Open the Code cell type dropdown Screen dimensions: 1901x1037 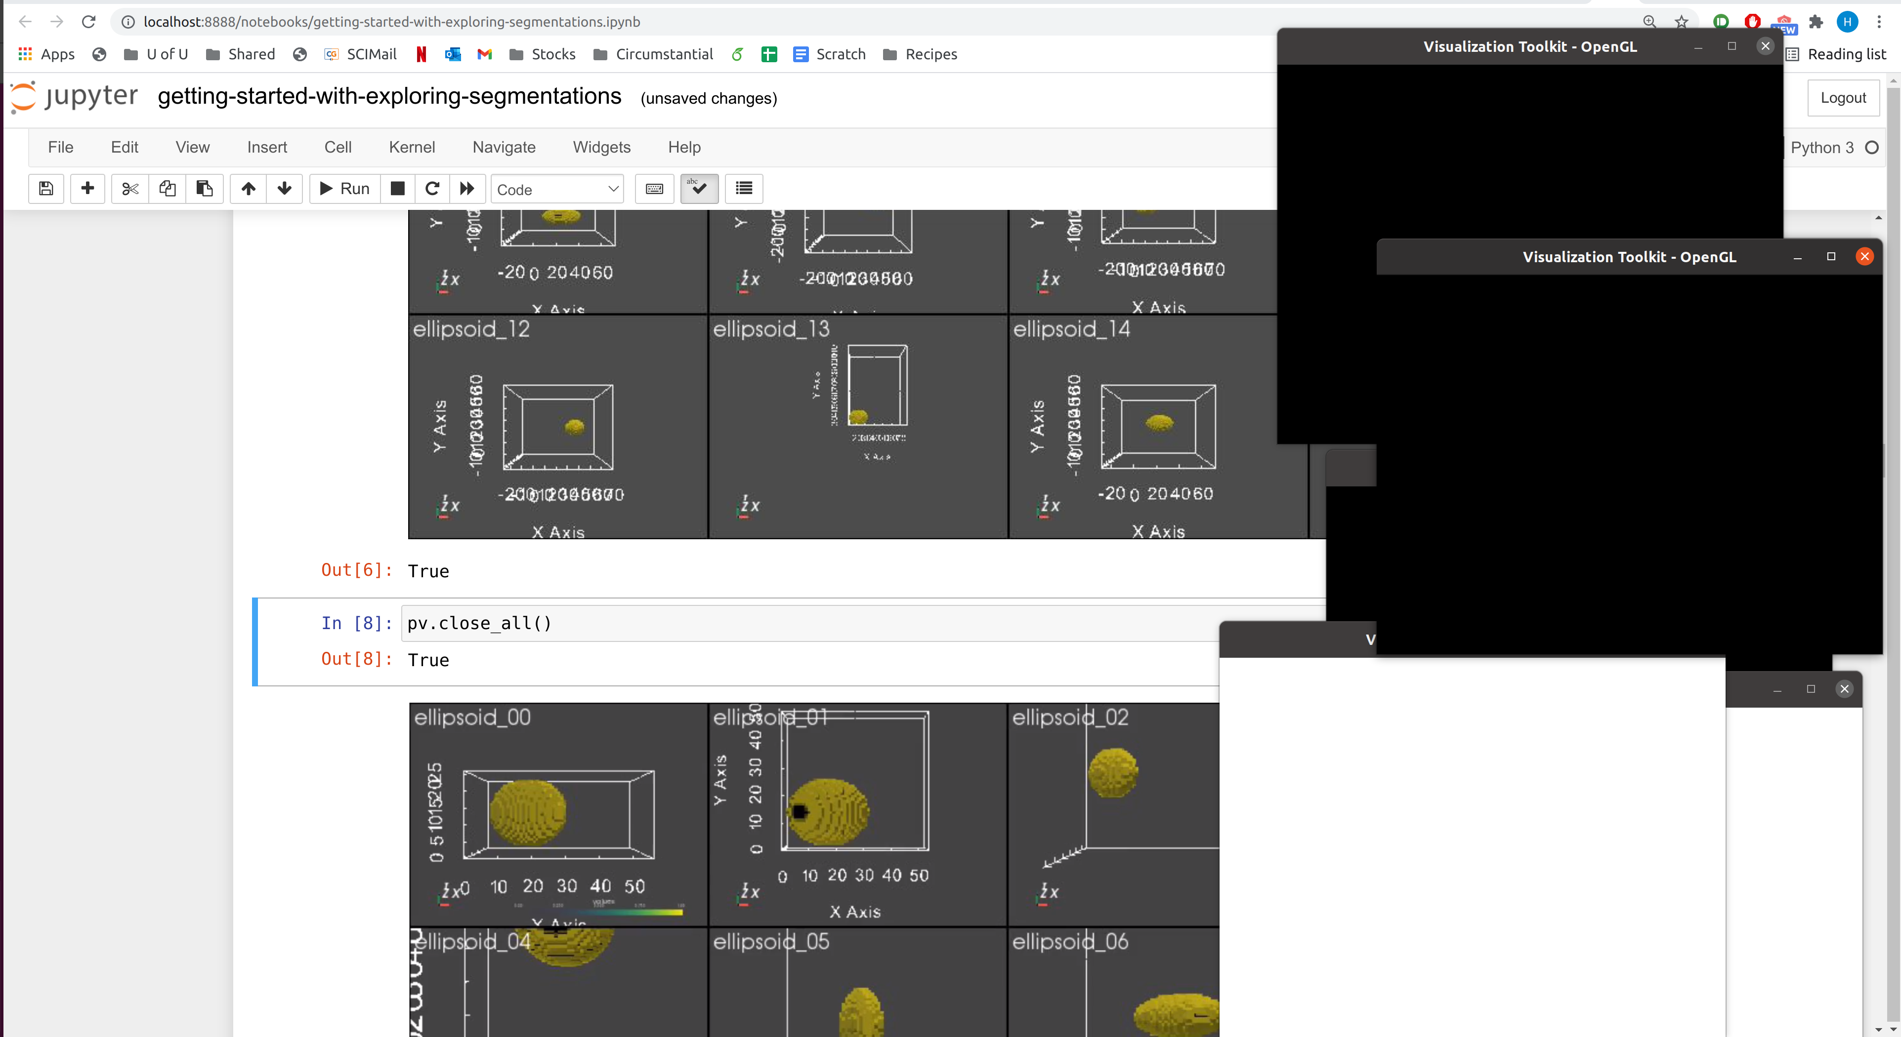click(556, 189)
